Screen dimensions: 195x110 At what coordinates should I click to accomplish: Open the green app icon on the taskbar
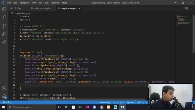pos(115,107)
